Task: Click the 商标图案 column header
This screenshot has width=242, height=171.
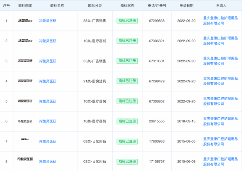Action: 25,6
